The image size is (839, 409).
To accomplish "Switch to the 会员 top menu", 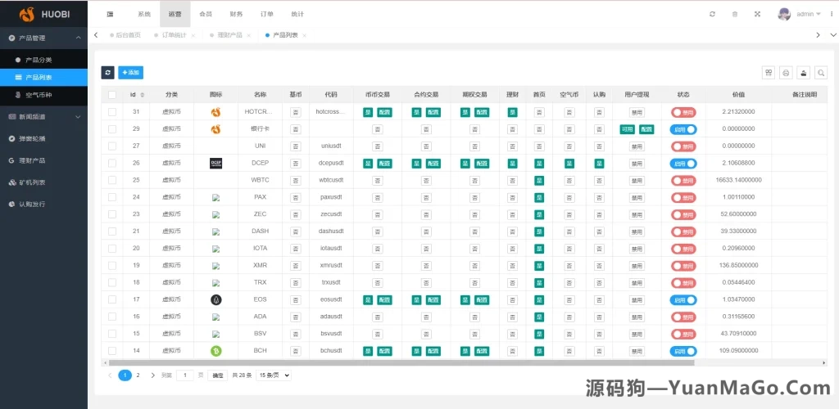I will coord(206,15).
